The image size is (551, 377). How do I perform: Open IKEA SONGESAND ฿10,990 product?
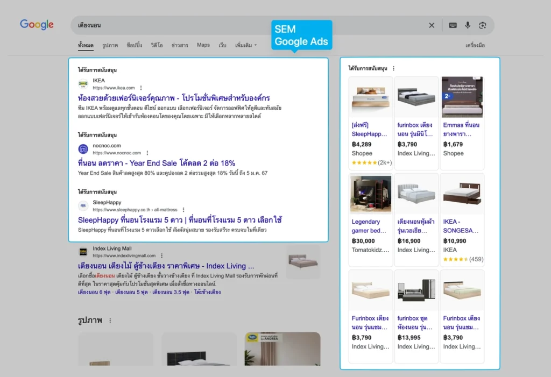point(462,219)
